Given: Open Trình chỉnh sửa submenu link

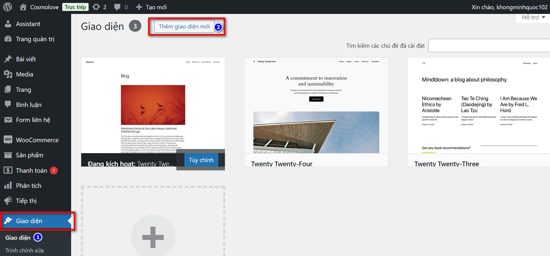Looking at the screenshot, I should click(x=24, y=250).
